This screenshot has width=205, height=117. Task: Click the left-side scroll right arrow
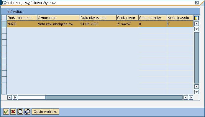[15, 98]
